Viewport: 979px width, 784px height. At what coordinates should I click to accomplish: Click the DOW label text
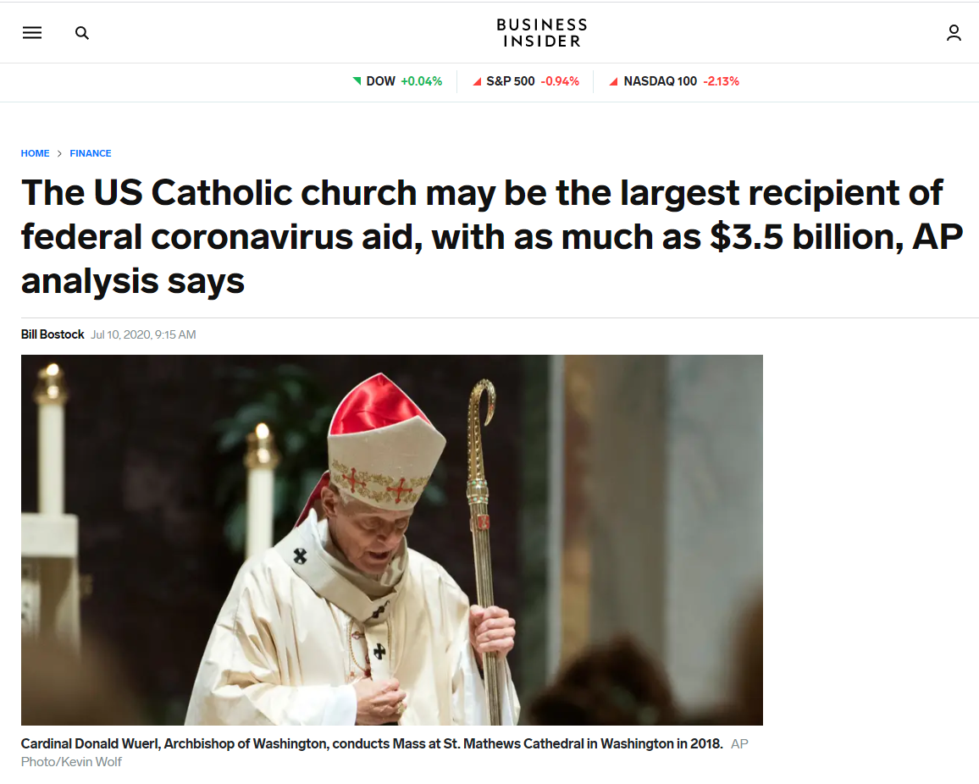pos(381,81)
